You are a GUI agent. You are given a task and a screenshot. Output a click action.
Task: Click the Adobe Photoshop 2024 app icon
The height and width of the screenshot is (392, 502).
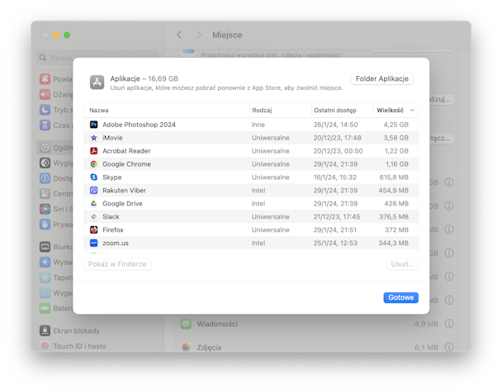[93, 125]
